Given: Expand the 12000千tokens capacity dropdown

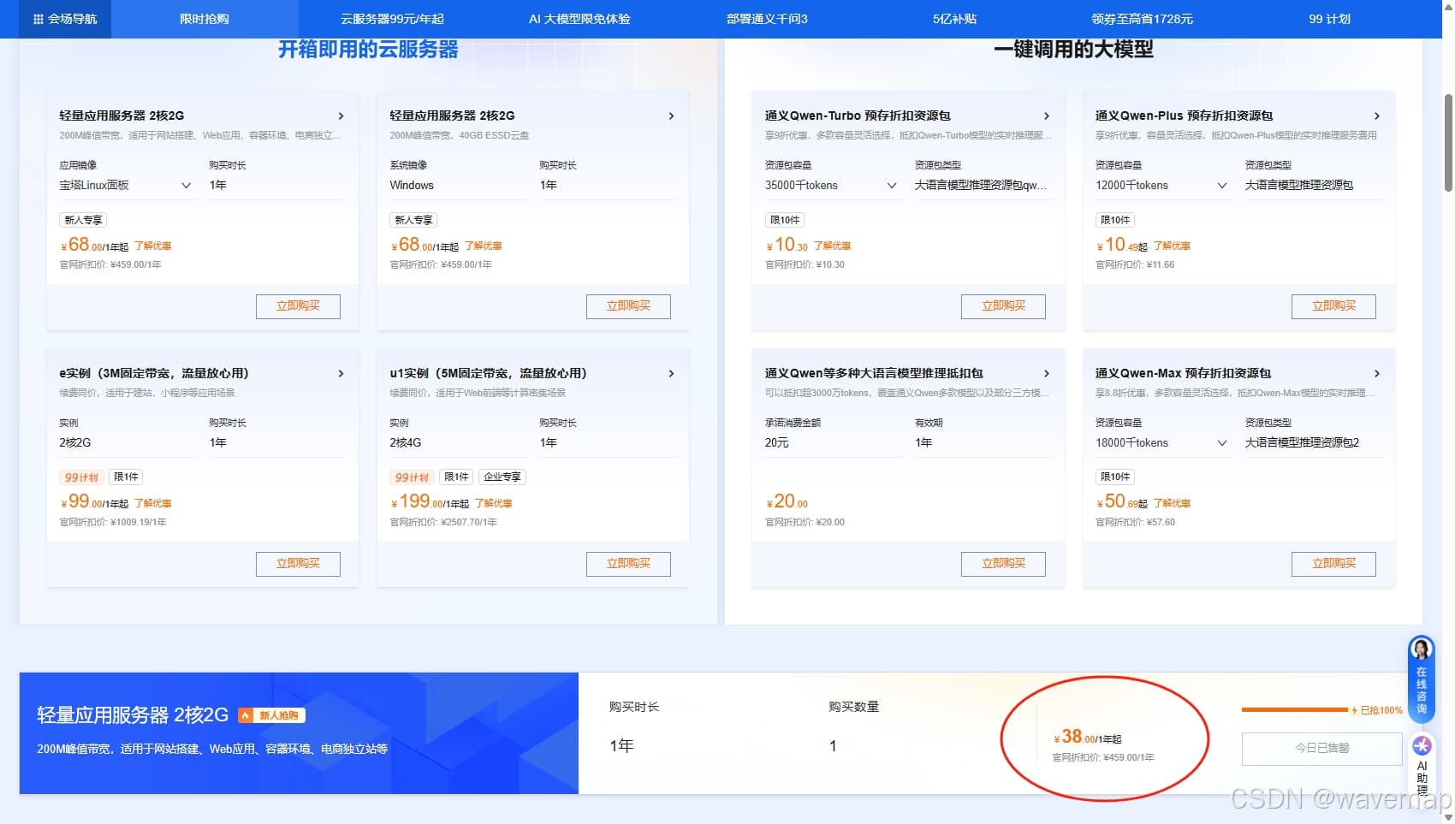Looking at the screenshot, I should [1162, 186].
